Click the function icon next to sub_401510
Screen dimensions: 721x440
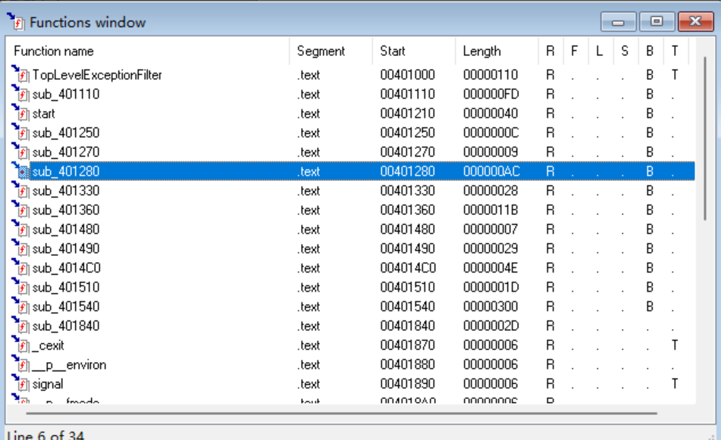point(20,286)
